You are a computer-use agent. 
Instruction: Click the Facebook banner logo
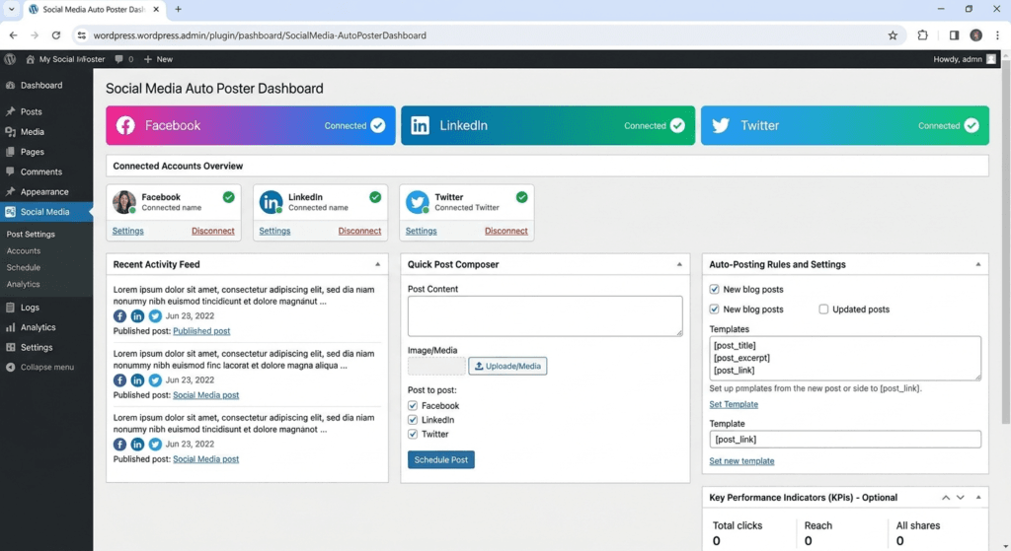click(125, 125)
